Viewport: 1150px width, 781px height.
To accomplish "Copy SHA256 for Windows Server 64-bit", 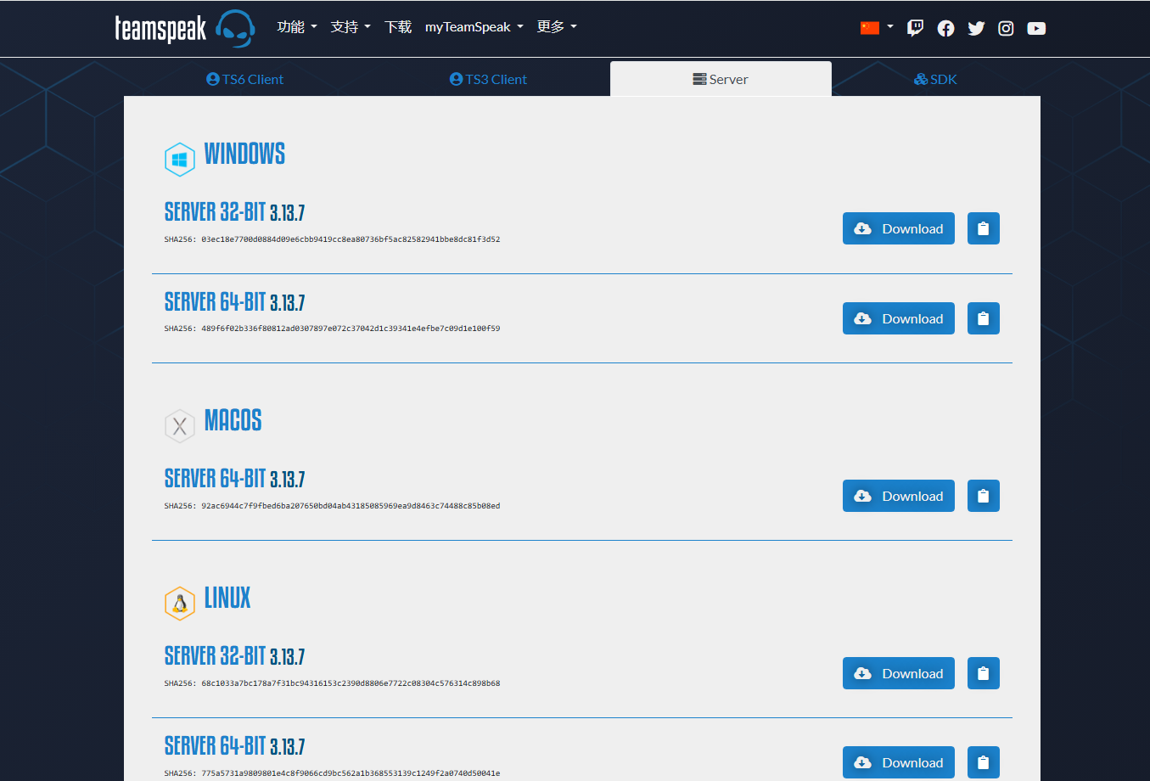I will [983, 318].
